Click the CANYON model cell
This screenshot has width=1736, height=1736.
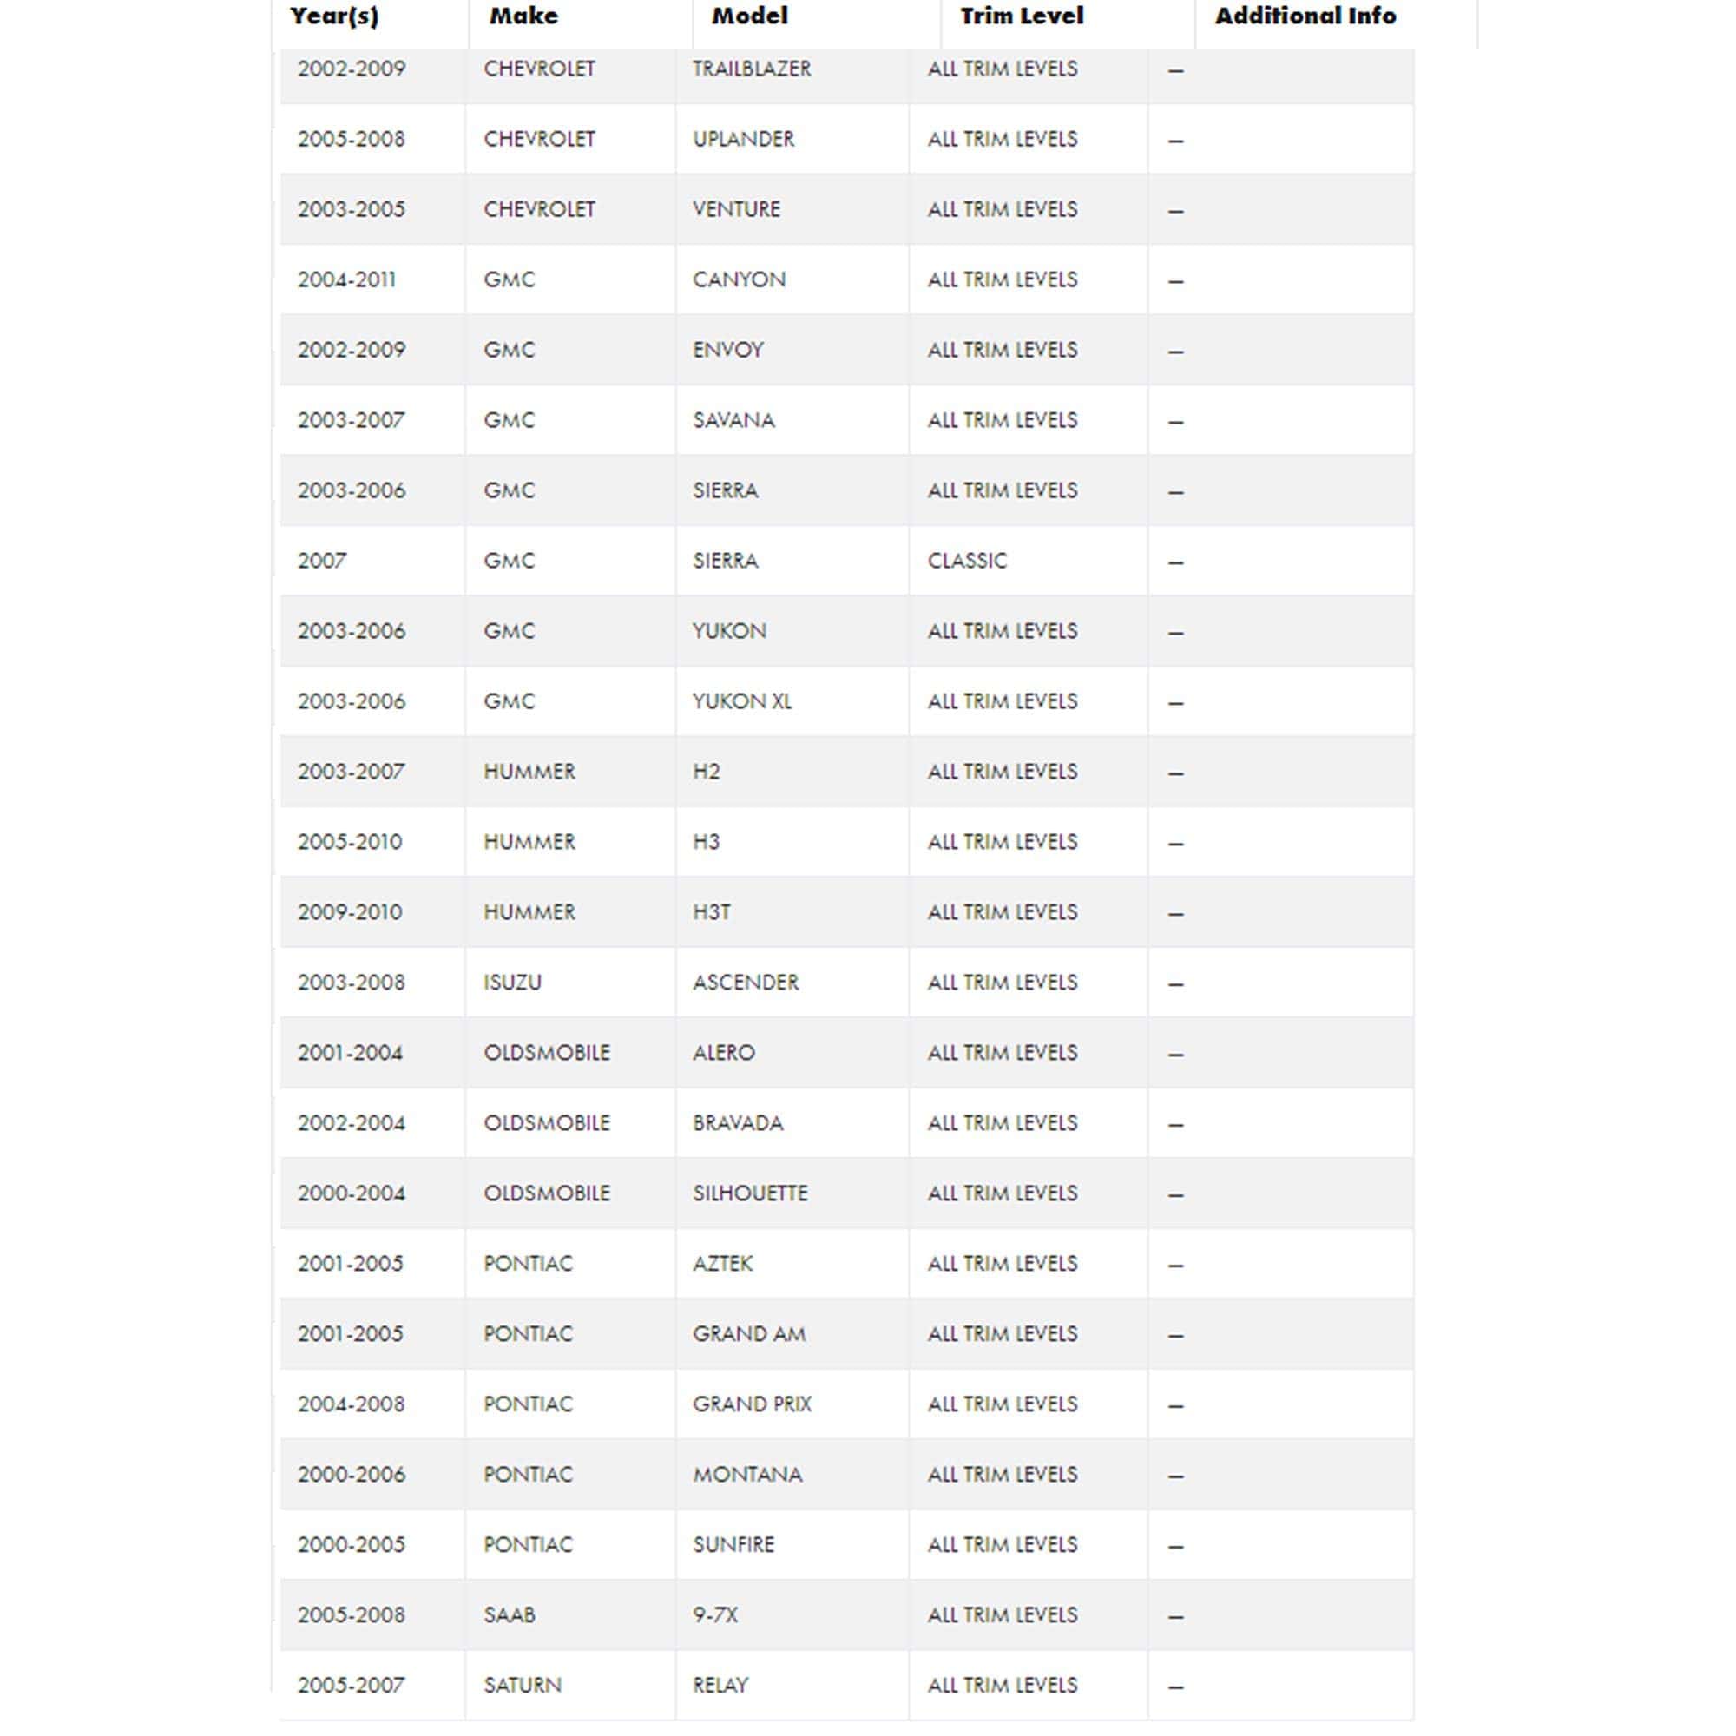[739, 279]
